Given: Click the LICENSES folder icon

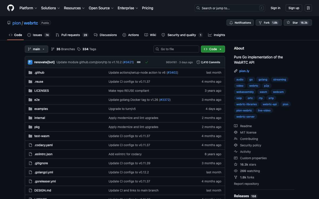Looking at the screenshot, I should point(30,90).
